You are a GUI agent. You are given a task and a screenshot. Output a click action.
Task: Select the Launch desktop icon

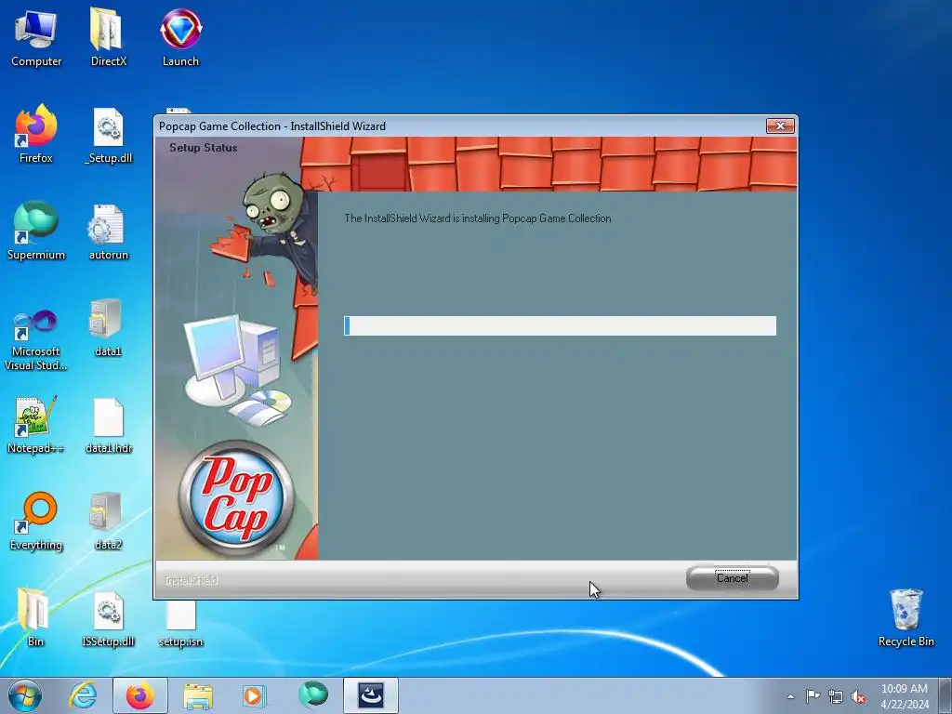tap(180, 37)
